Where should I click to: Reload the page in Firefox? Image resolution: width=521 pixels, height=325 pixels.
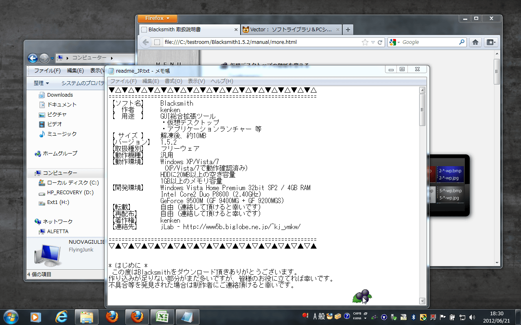380,42
